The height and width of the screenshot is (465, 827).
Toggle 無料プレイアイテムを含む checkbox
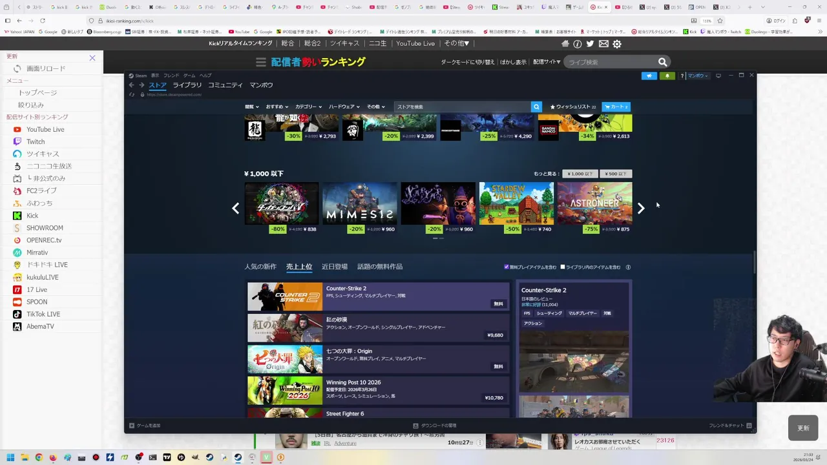tap(507, 267)
